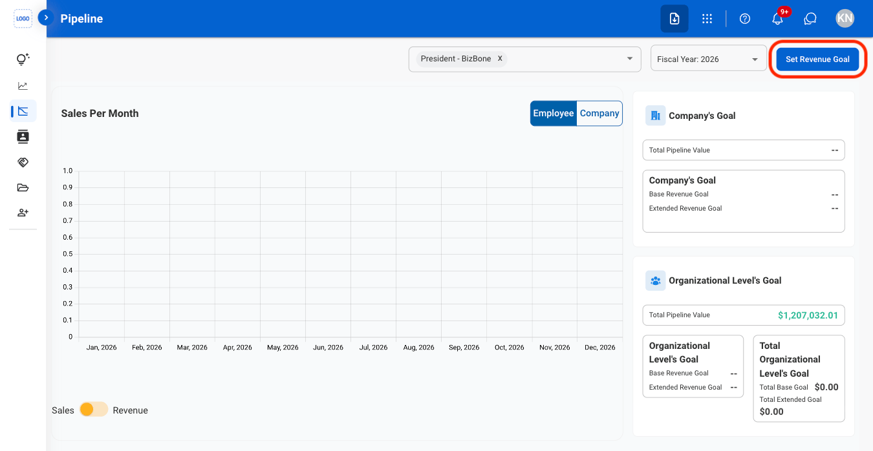Open the line chart trends sidebar icon
This screenshot has height=451, width=873.
[23, 85]
